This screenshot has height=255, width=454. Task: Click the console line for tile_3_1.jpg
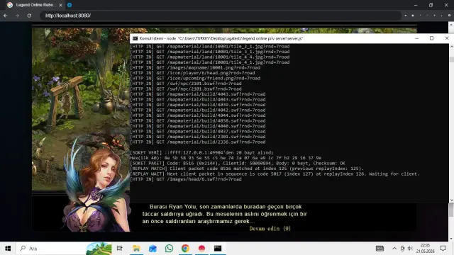pos(210,52)
